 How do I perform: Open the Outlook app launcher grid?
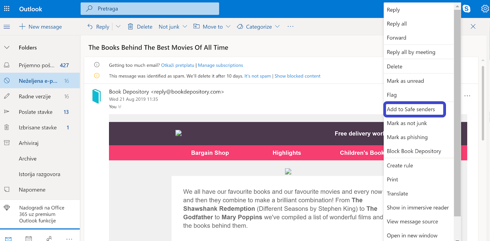(x=7, y=9)
